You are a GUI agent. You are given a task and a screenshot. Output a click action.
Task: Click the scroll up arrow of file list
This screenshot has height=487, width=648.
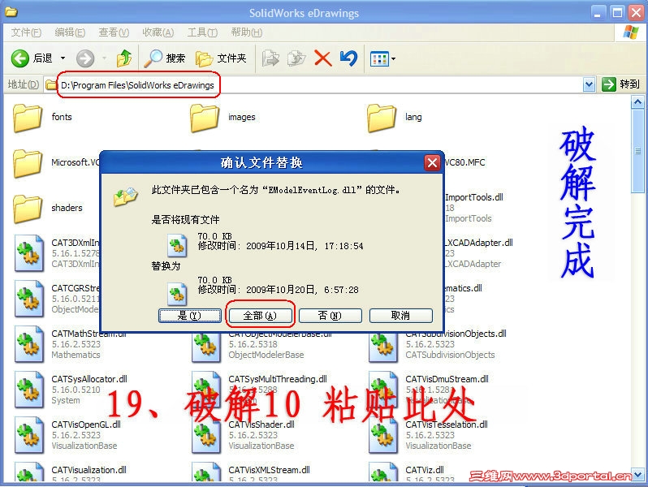point(637,101)
